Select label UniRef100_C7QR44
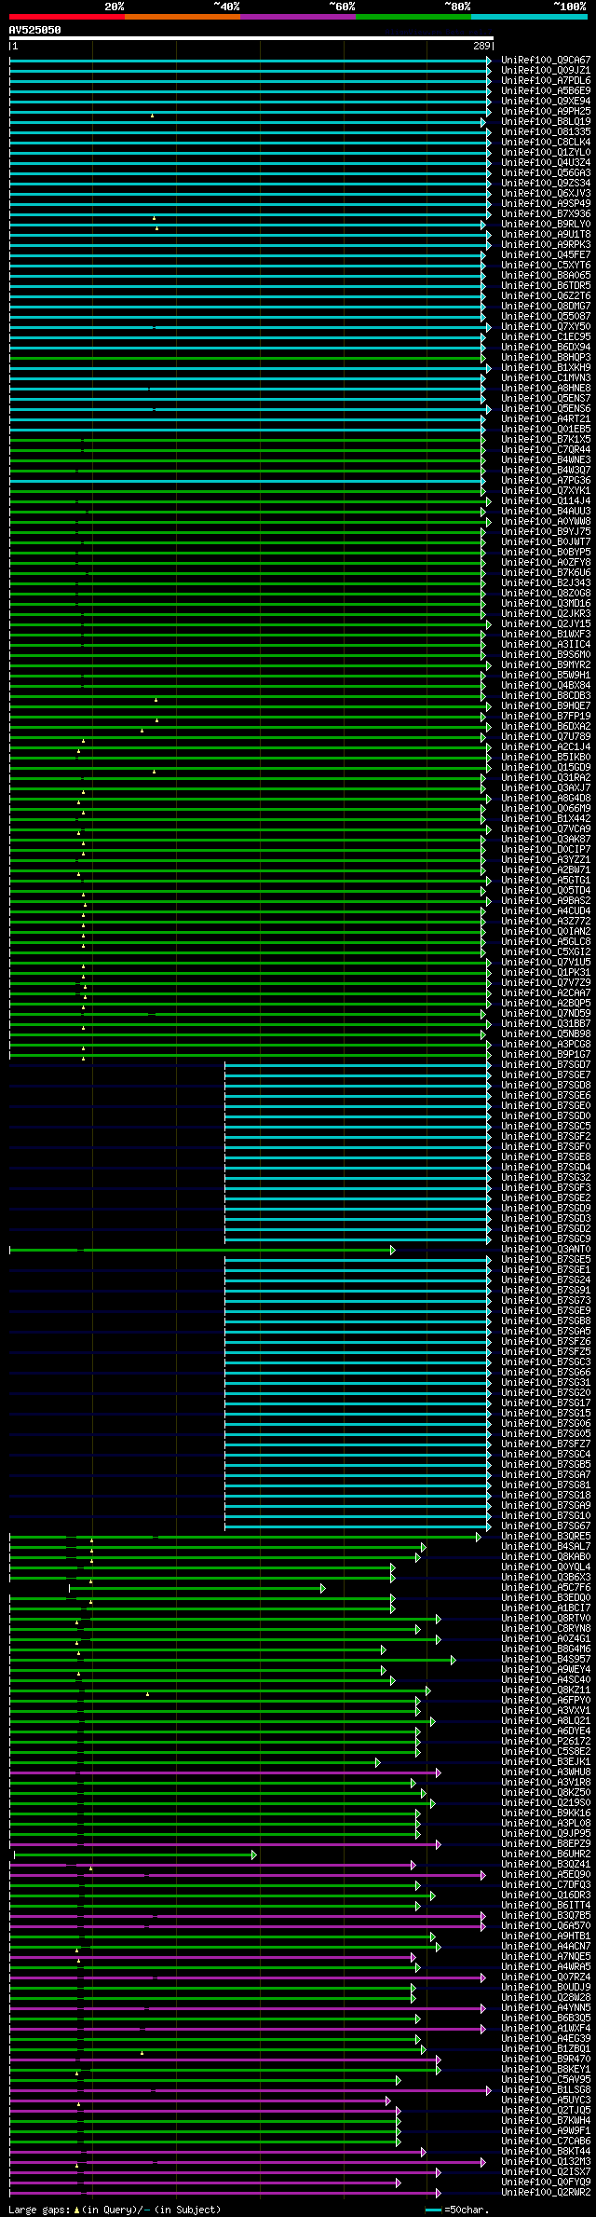Viewport: 596px width, 2217px height. (x=546, y=450)
